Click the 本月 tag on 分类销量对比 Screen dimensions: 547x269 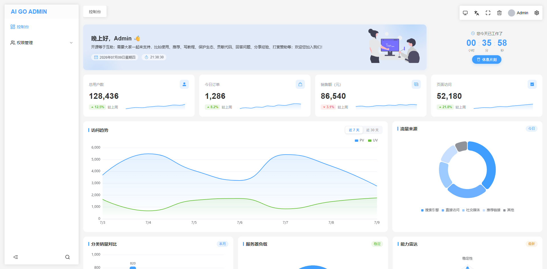[223, 244]
